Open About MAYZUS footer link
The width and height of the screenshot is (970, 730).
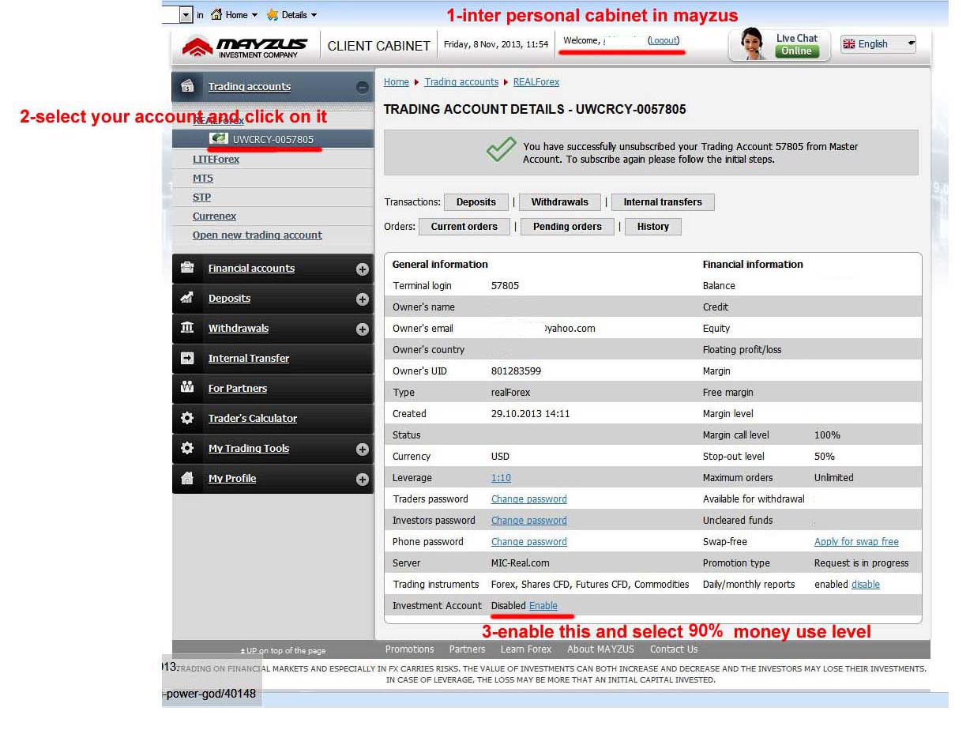(600, 649)
